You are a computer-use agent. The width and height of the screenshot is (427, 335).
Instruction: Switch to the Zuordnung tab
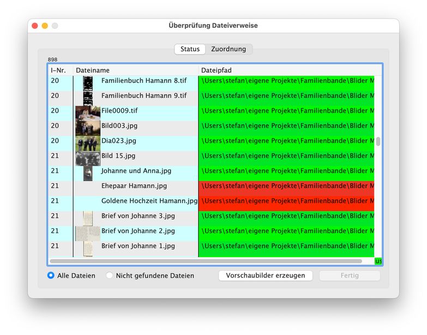tap(228, 49)
